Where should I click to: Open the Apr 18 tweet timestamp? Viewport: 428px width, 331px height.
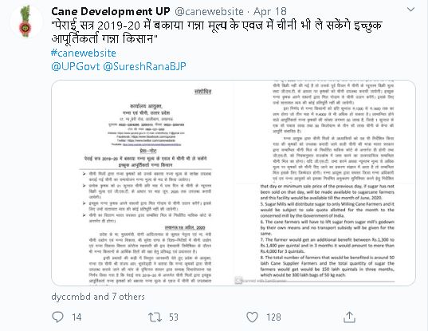coord(270,11)
